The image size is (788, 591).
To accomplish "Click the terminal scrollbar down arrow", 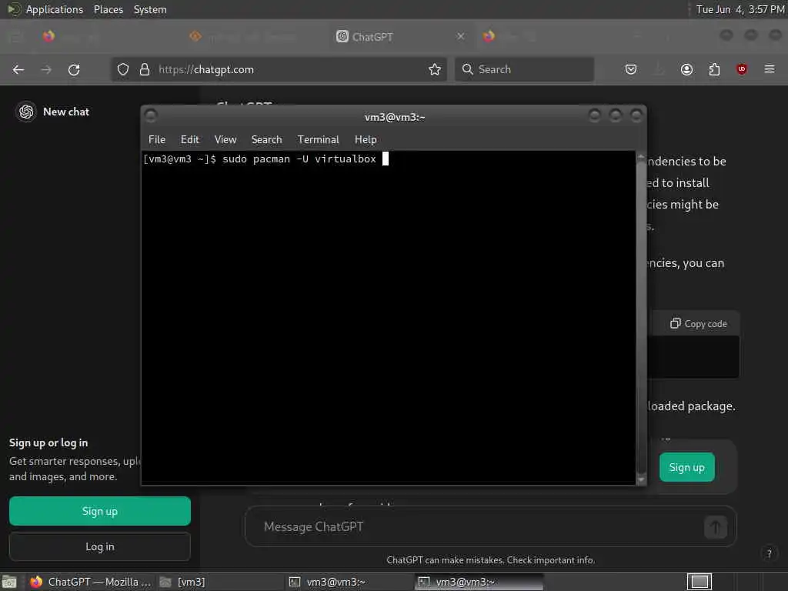I will pos(641,480).
